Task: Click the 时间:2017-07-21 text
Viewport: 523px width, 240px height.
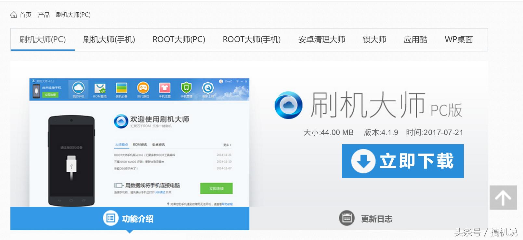Action: [x=435, y=132]
